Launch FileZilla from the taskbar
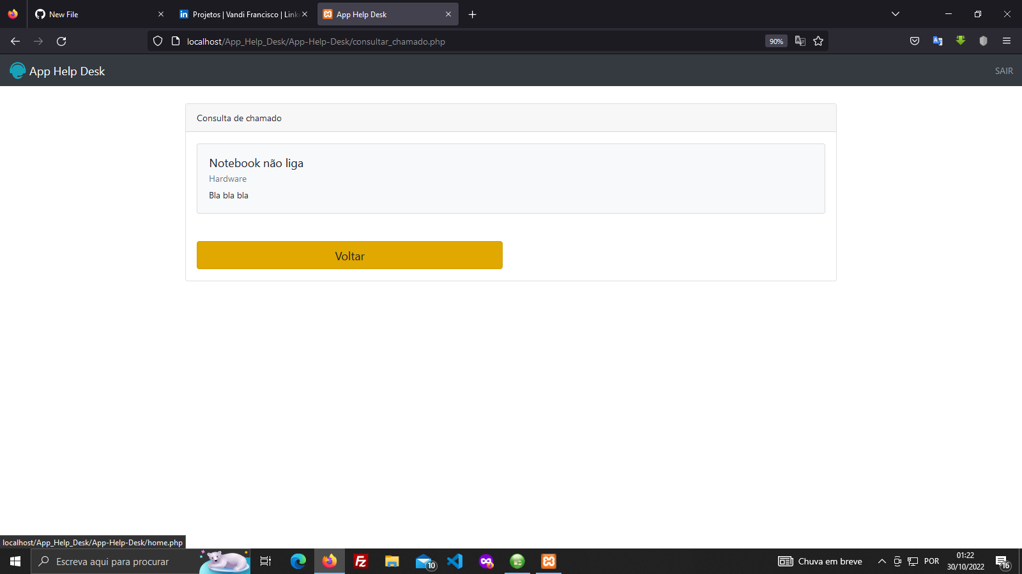This screenshot has height=574, width=1022. [360, 561]
